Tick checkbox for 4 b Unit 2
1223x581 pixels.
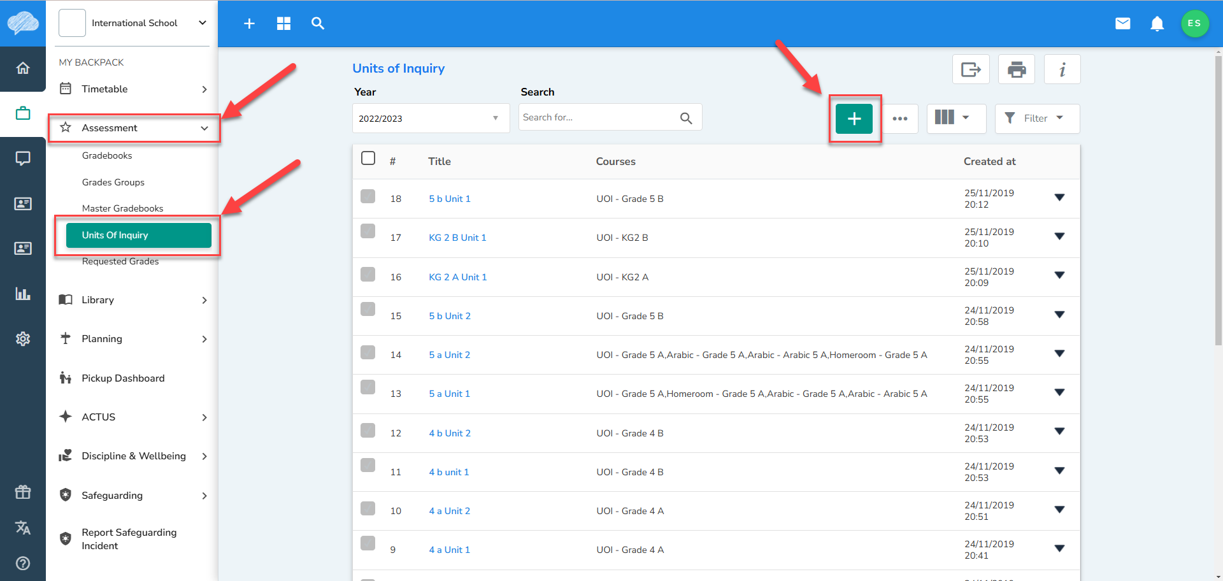pos(368,430)
